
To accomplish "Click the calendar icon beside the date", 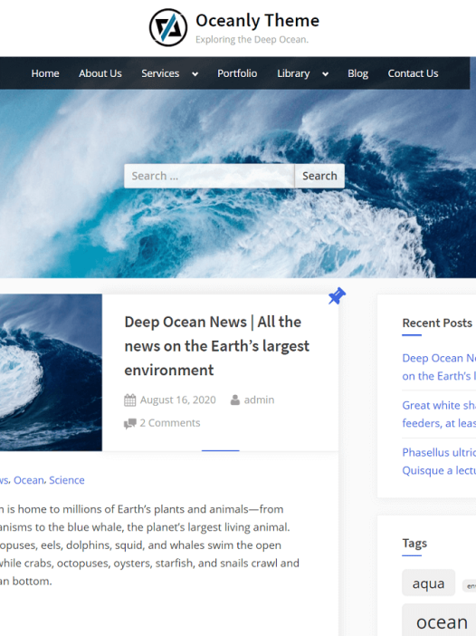I will [130, 400].
